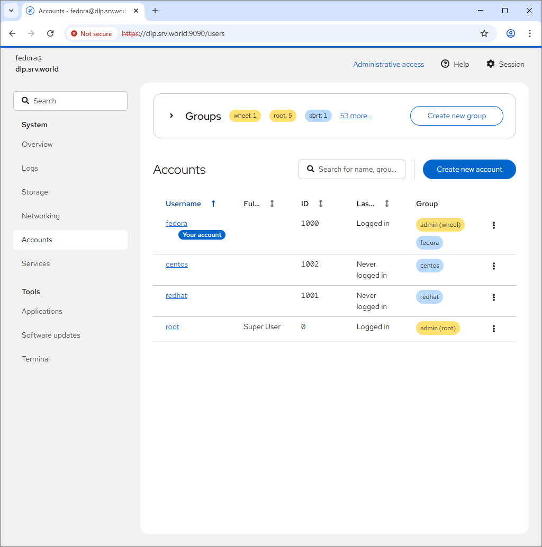
Task: Click the Super User name cell
Action: 262,327
